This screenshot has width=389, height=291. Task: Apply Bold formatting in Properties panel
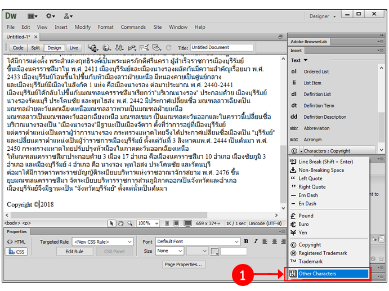[246, 241]
